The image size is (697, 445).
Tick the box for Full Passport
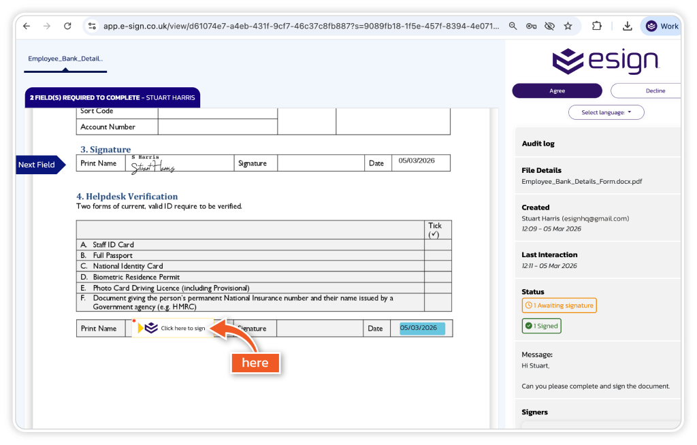(438, 256)
